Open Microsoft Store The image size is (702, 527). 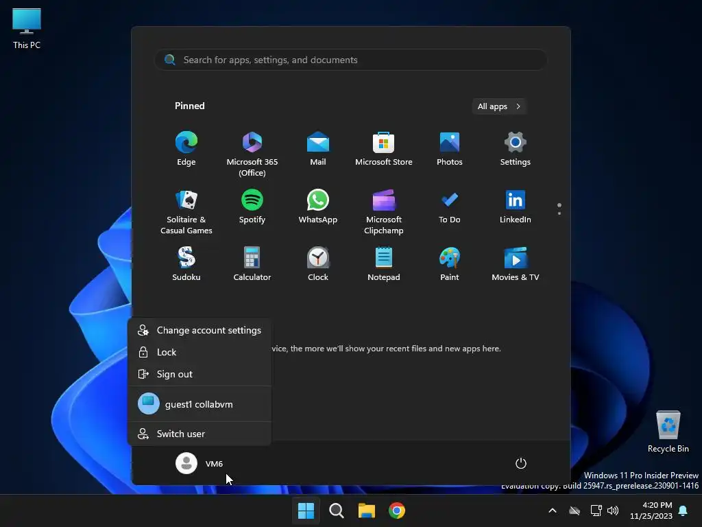click(x=384, y=149)
